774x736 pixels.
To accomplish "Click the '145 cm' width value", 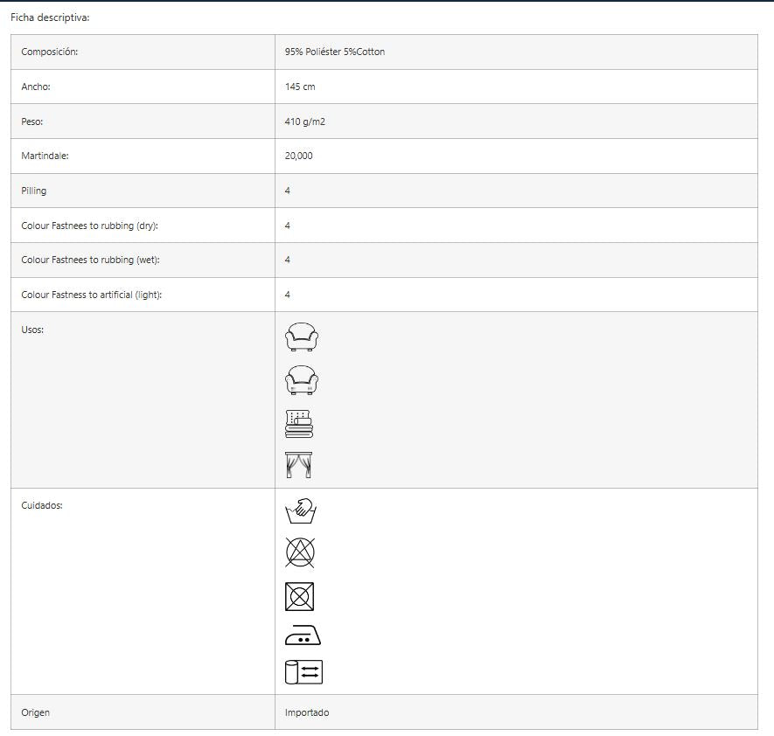I will pos(300,87).
